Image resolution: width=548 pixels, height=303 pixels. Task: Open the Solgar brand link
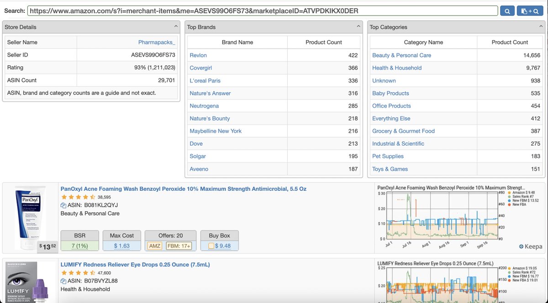click(x=198, y=156)
